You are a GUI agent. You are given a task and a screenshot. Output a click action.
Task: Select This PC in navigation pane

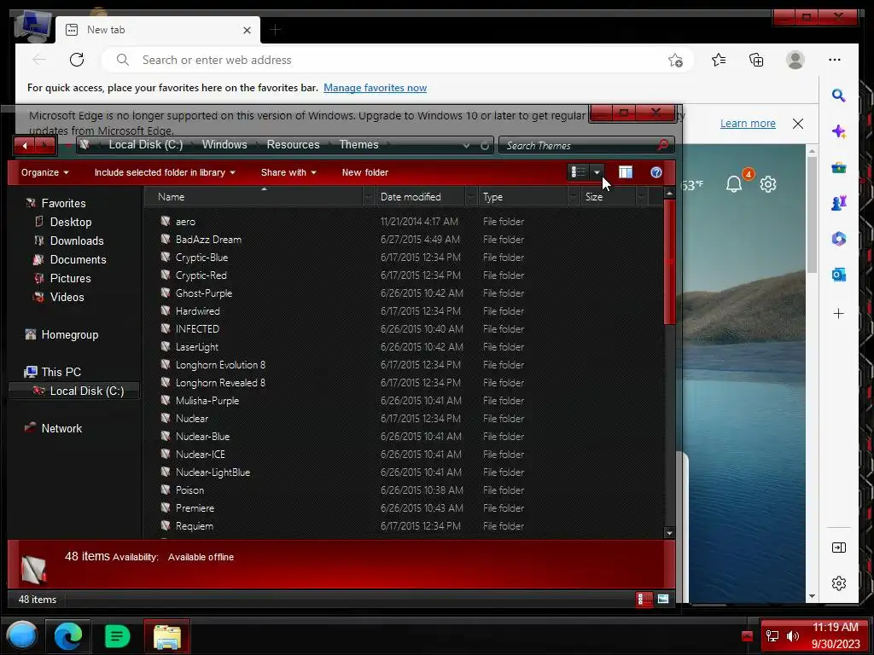point(61,372)
